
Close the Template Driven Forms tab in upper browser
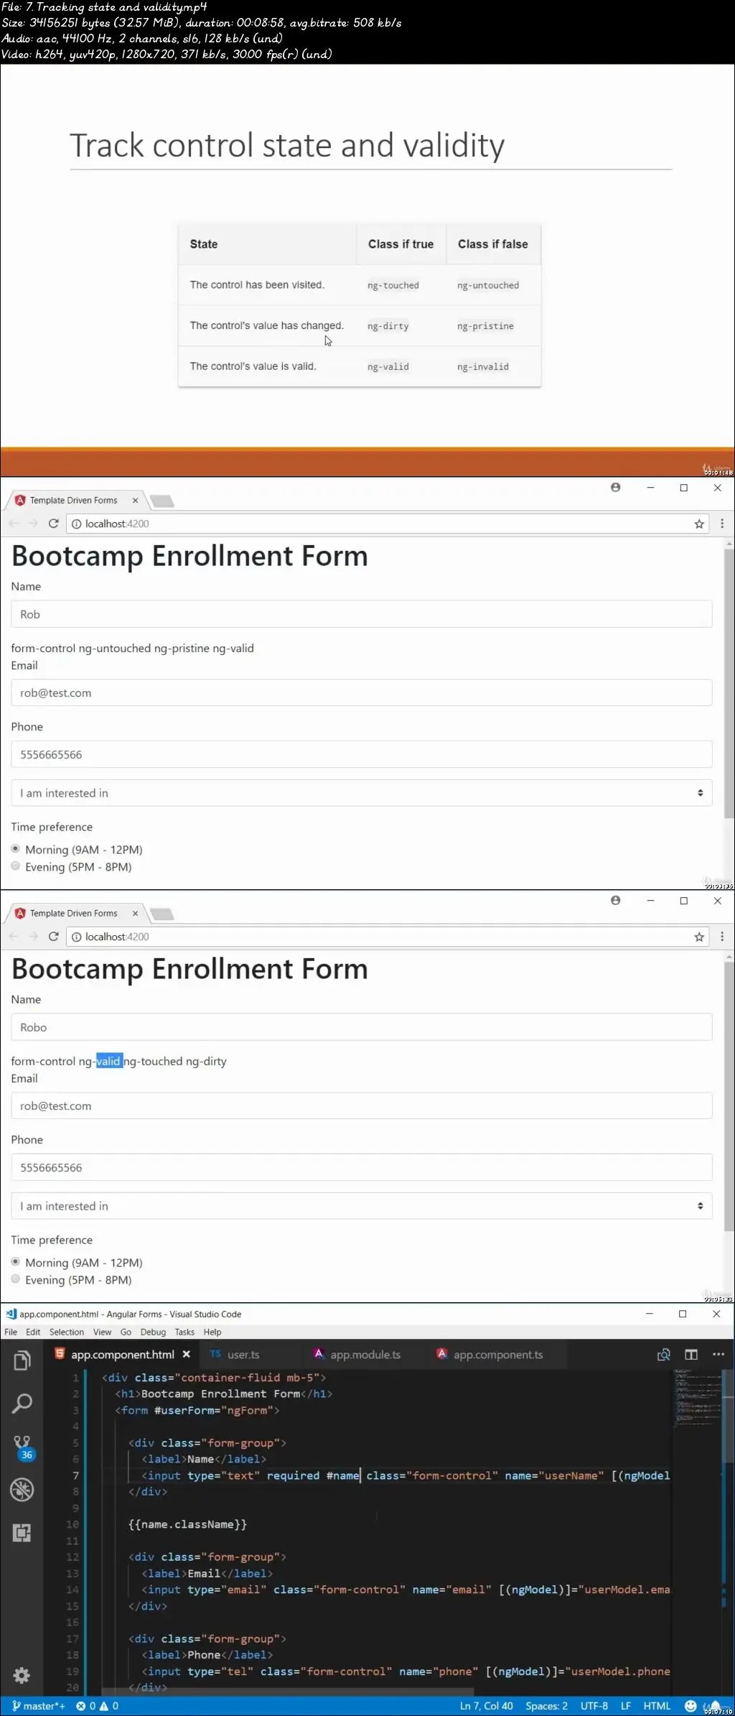point(135,501)
